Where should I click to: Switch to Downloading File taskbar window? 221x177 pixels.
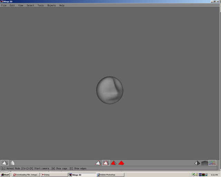click(26, 175)
